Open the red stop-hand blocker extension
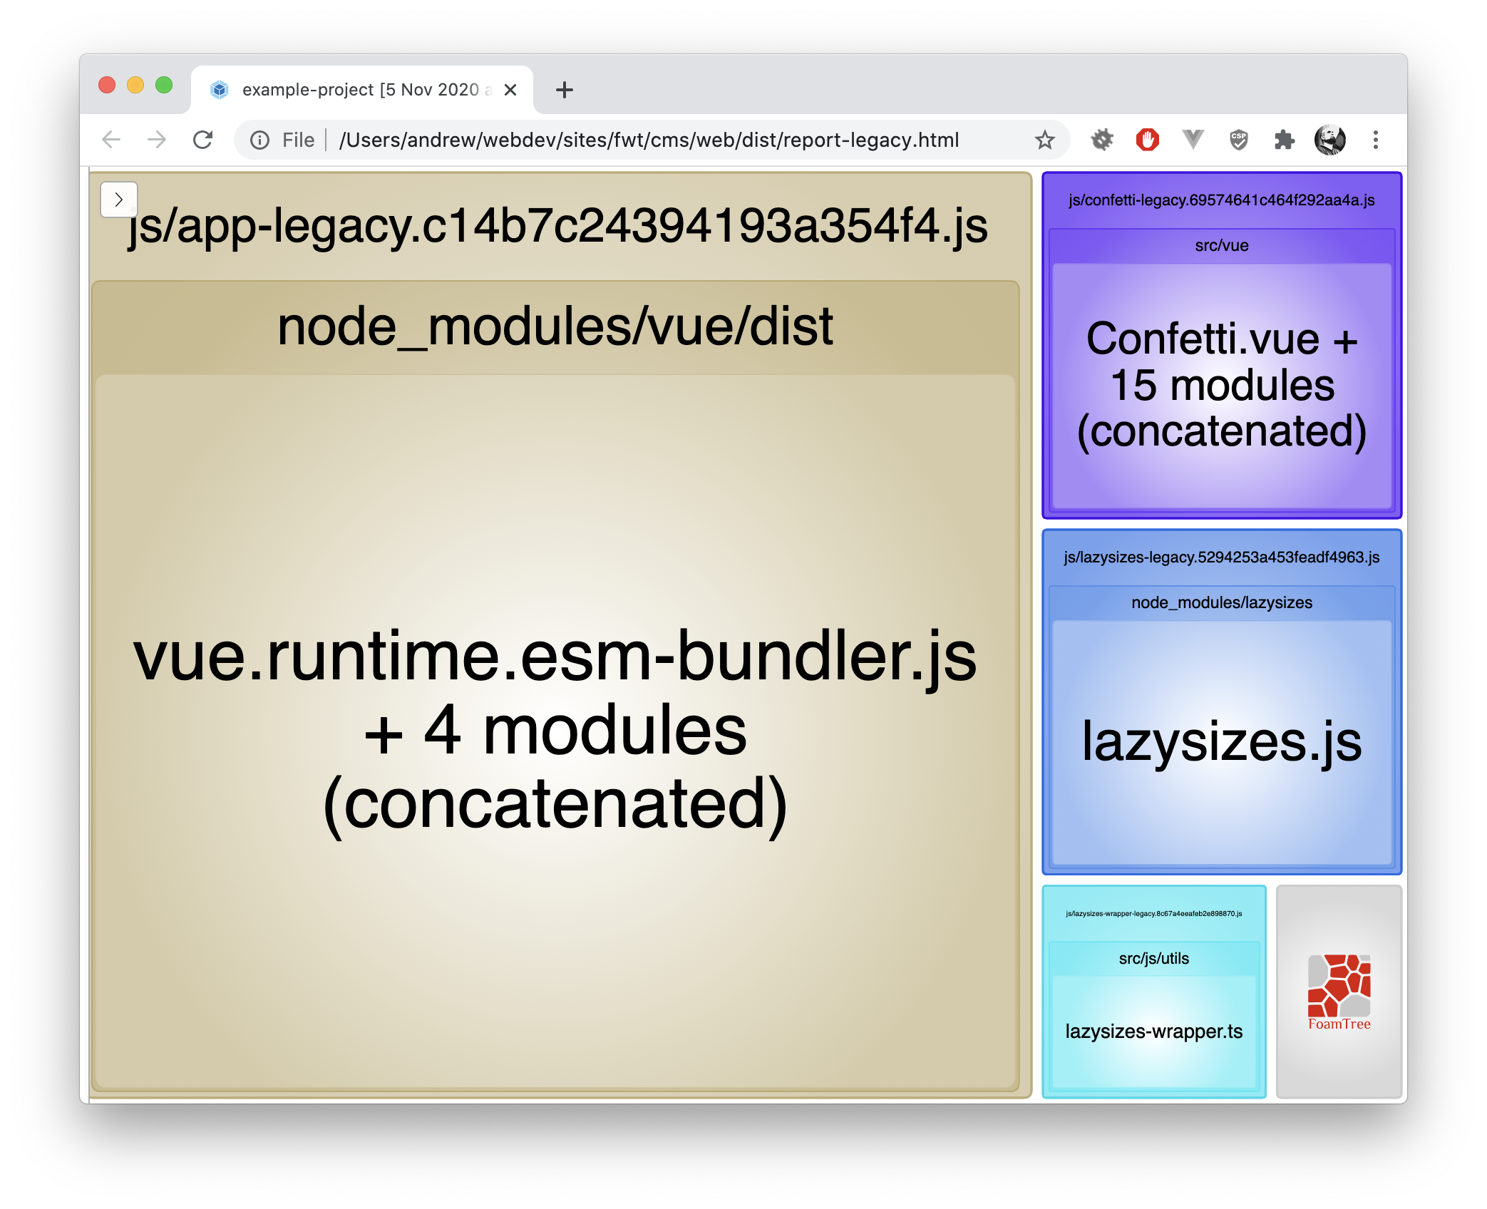Viewport: 1487px width, 1209px height. pos(1148,140)
